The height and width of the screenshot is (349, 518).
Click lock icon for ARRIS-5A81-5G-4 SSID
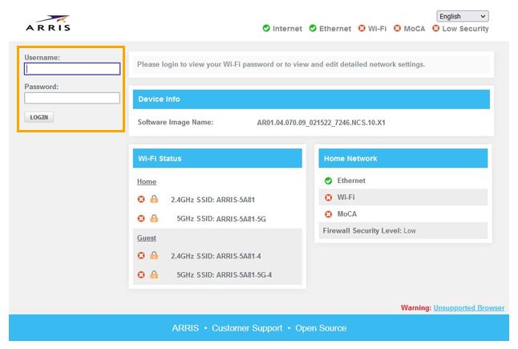pyautogui.click(x=154, y=274)
